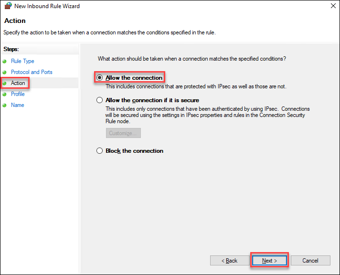Viewport: 340px width, 275px height.
Task: Open the Name step
Action: tap(17, 105)
